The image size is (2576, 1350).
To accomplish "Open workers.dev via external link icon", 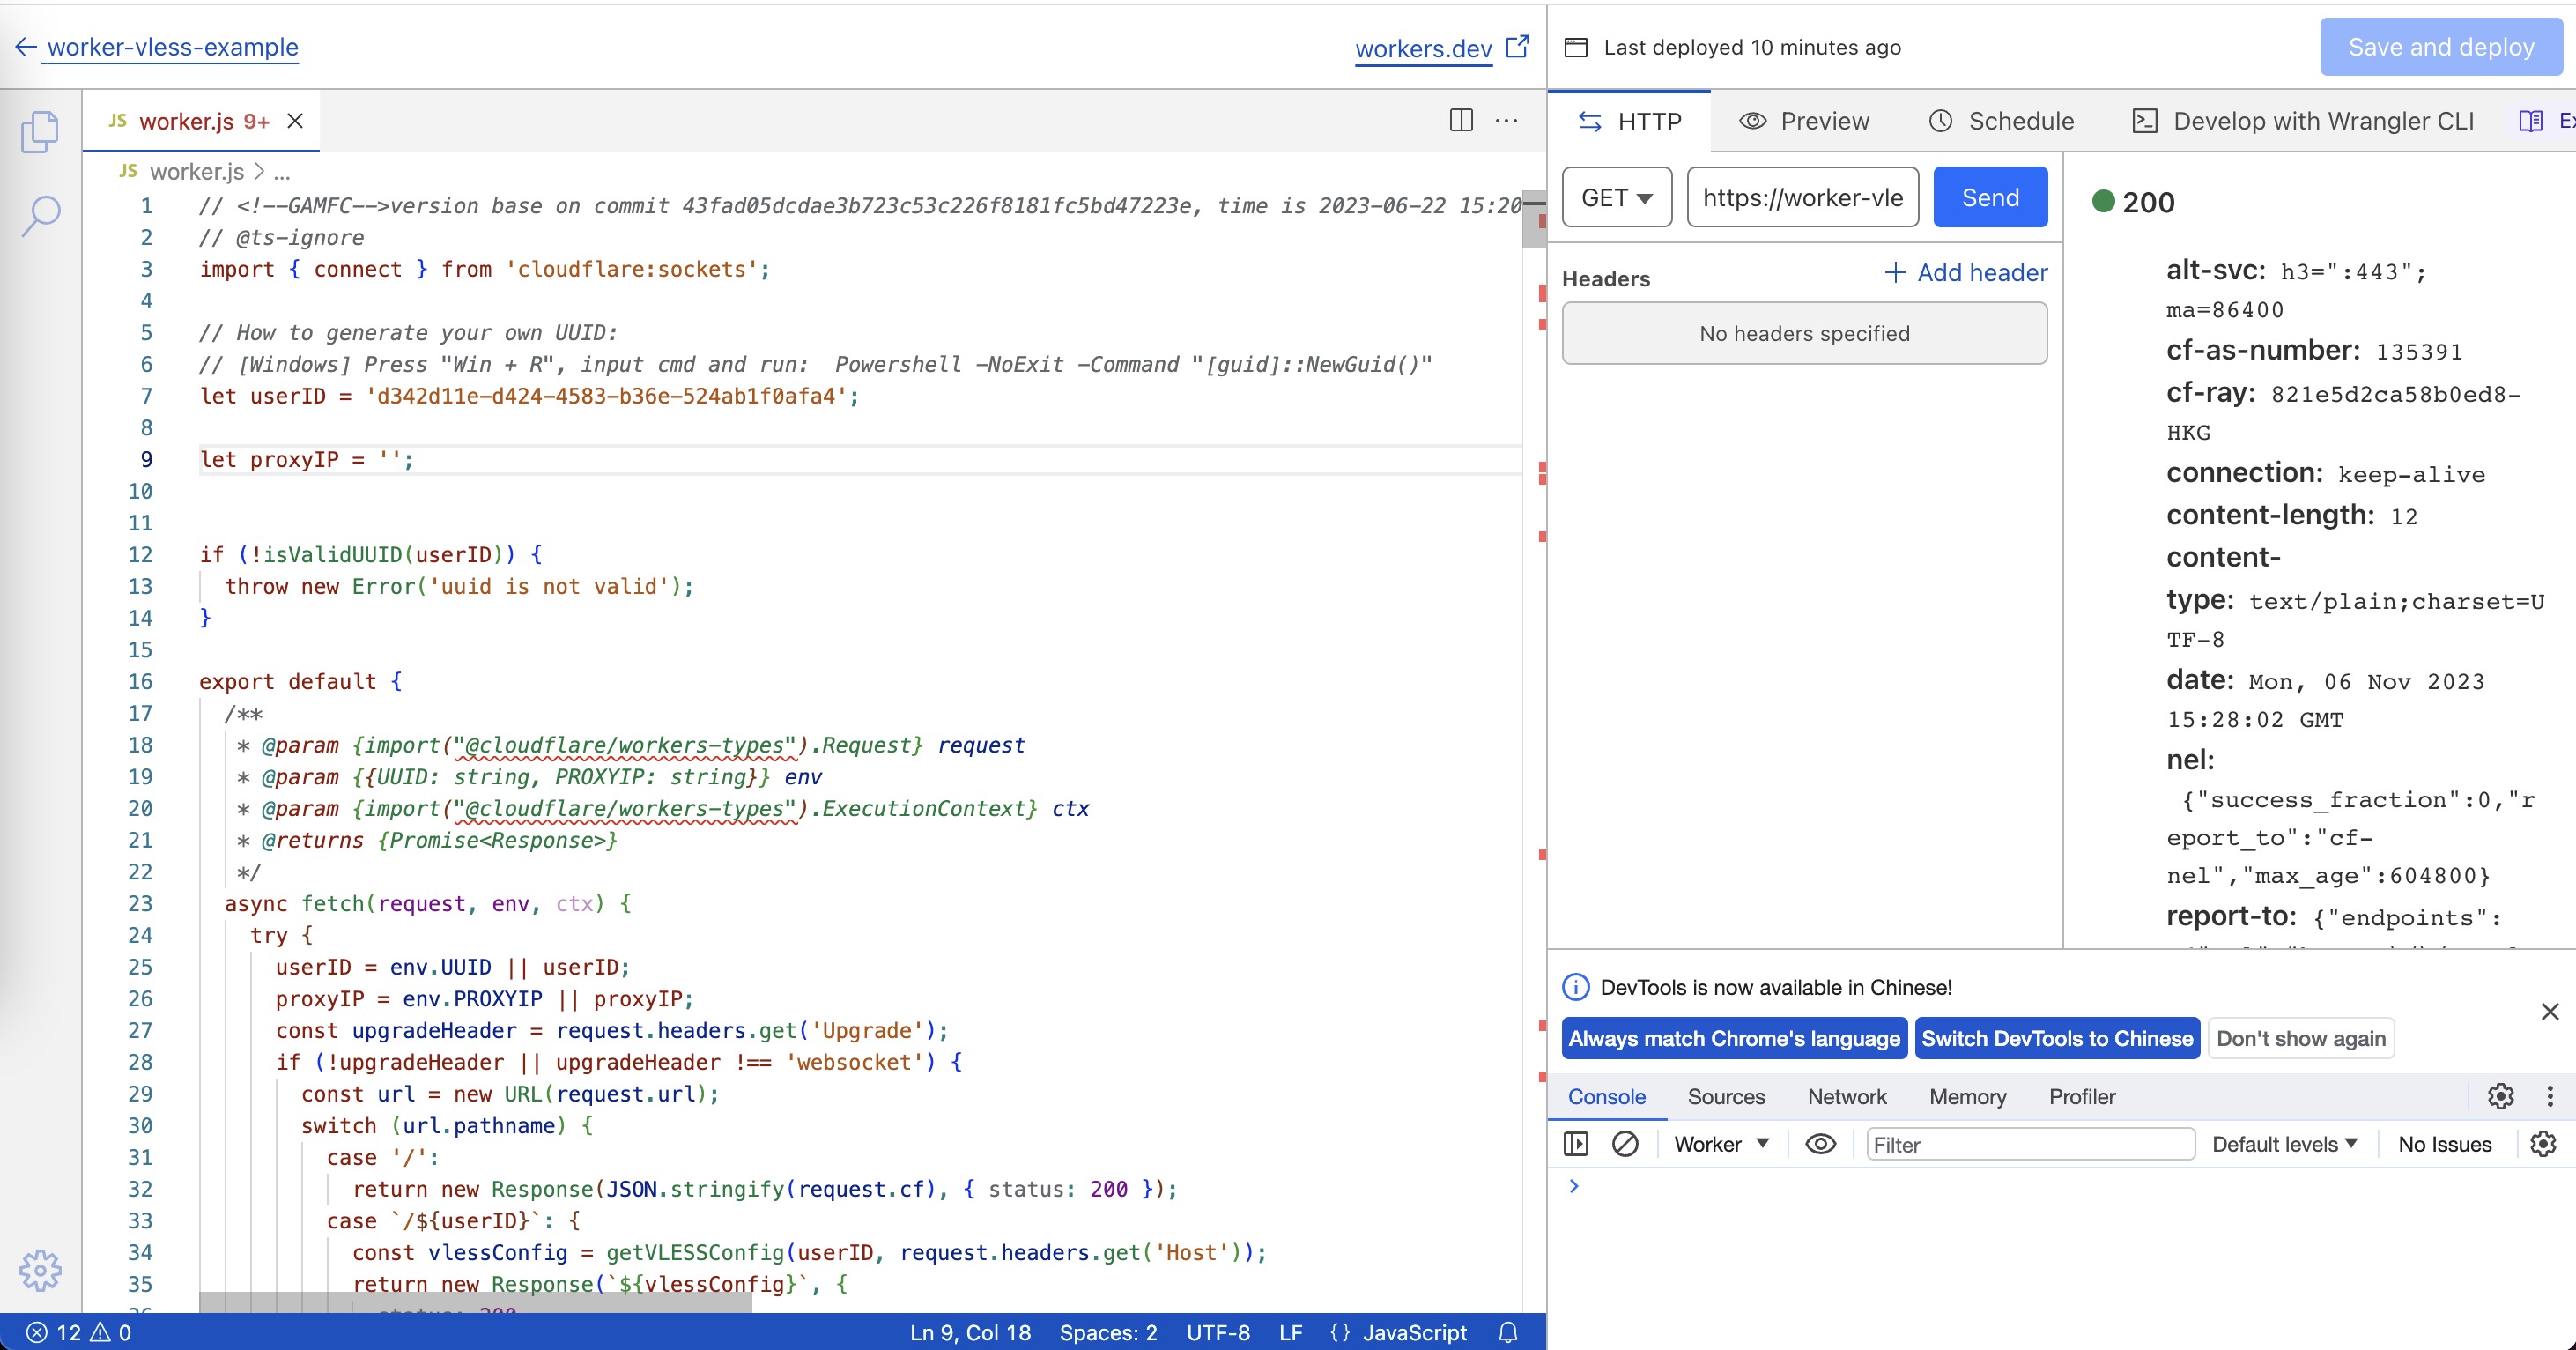I will [1519, 46].
